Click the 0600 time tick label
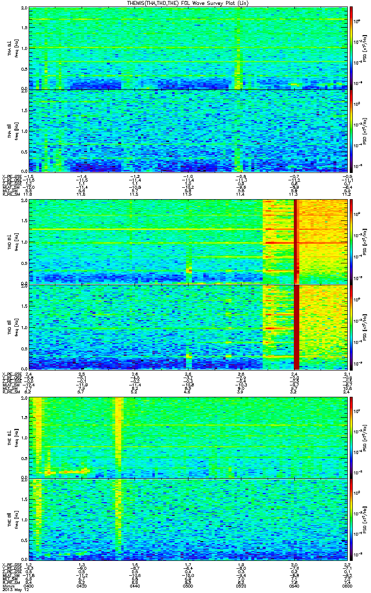 coord(346,586)
